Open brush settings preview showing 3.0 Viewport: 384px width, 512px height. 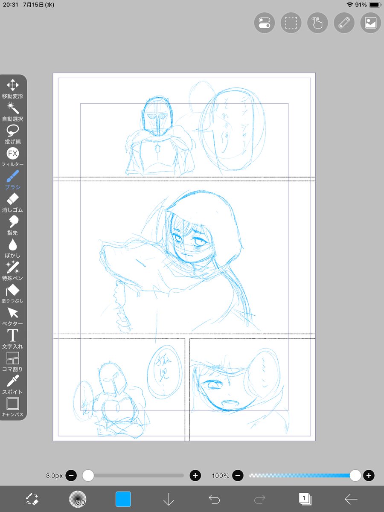point(78,499)
